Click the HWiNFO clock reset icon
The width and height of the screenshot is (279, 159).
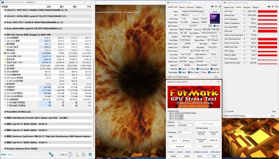point(70,154)
